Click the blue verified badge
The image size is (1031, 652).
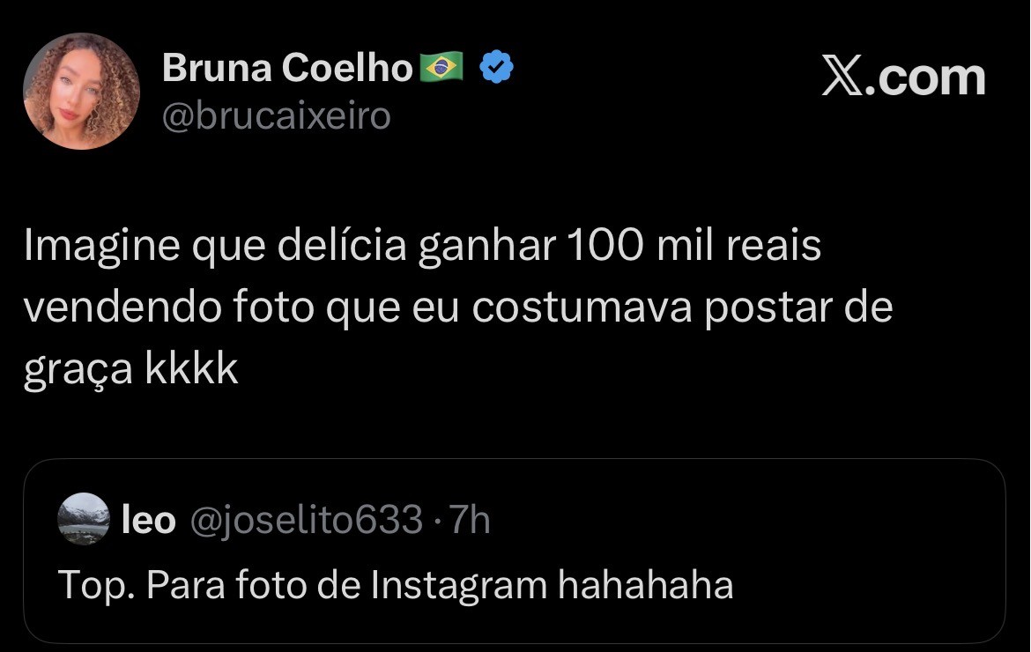pyautogui.click(x=497, y=68)
